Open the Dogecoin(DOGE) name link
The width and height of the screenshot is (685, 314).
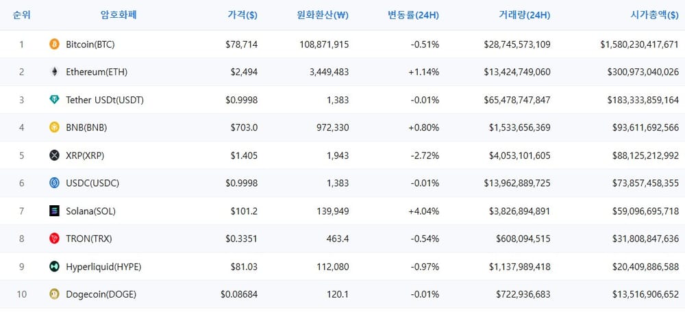click(x=101, y=295)
